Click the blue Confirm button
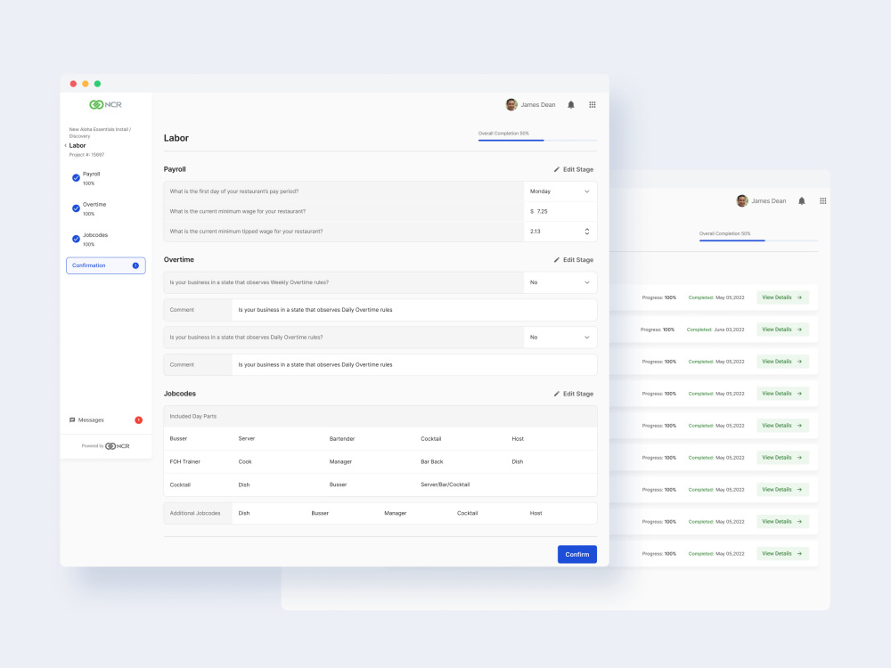The width and height of the screenshot is (891, 668). click(x=576, y=554)
